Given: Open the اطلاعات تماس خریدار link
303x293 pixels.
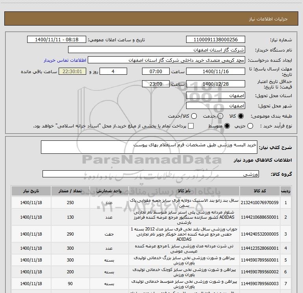Looking at the screenshot, I should click(65, 60).
